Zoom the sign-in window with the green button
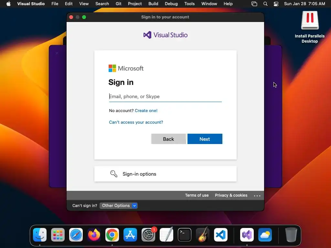The width and height of the screenshot is (331, 248). [x=84, y=17]
